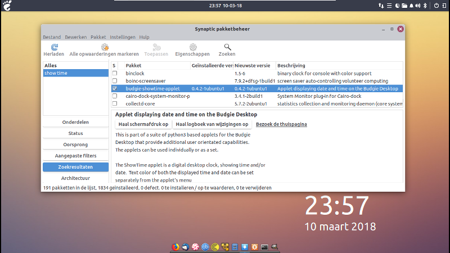Switch to Status filter view

click(x=75, y=133)
